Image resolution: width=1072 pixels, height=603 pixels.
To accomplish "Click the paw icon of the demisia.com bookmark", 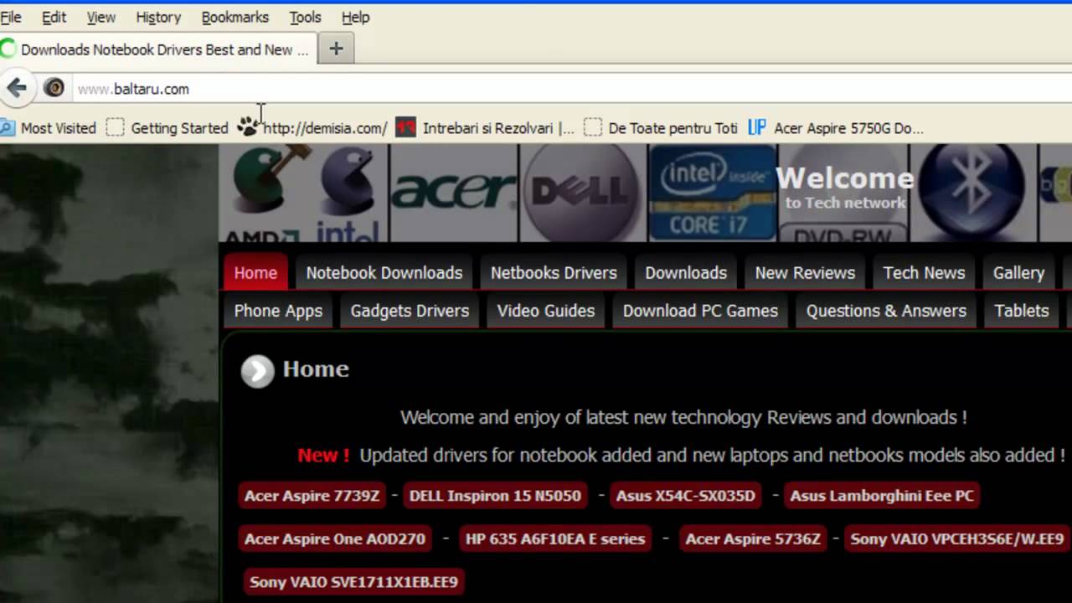I will coord(248,127).
